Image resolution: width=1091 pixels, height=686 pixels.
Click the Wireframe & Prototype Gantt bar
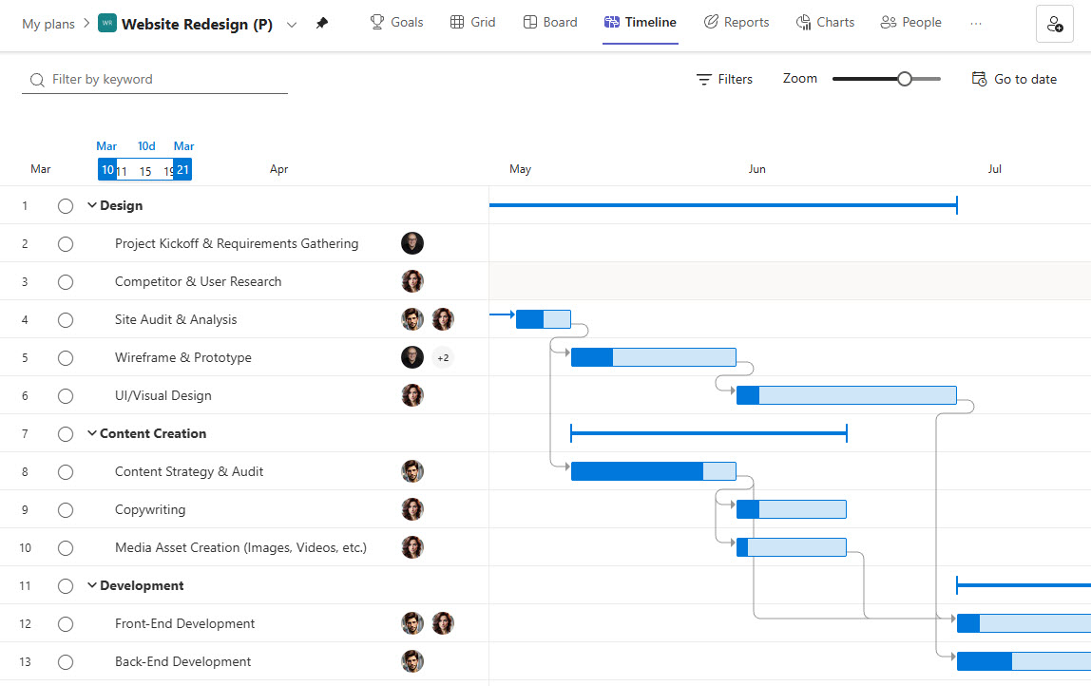pos(653,357)
